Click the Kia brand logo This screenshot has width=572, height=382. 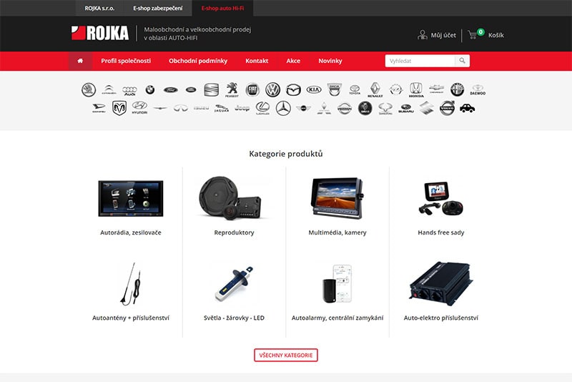[x=314, y=89]
